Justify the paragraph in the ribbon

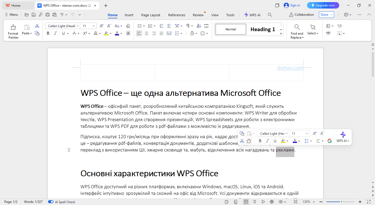pyautogui.click(x=161, y=33)
